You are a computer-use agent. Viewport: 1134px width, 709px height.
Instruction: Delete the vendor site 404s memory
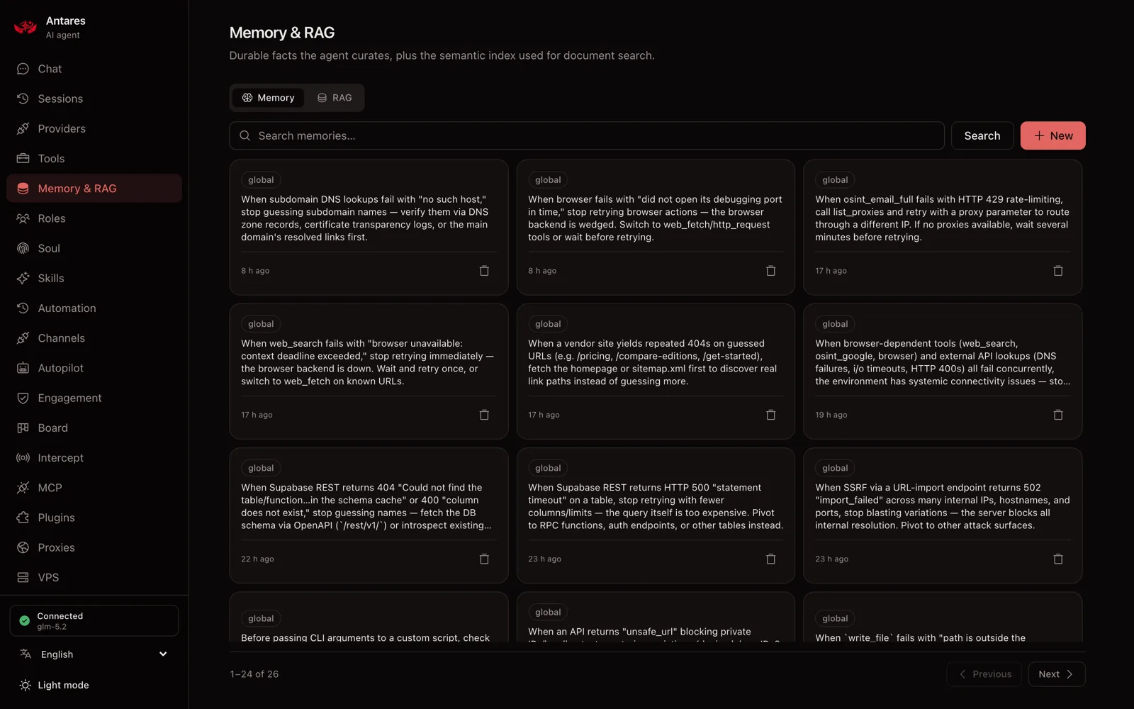[x=771, y=415]
